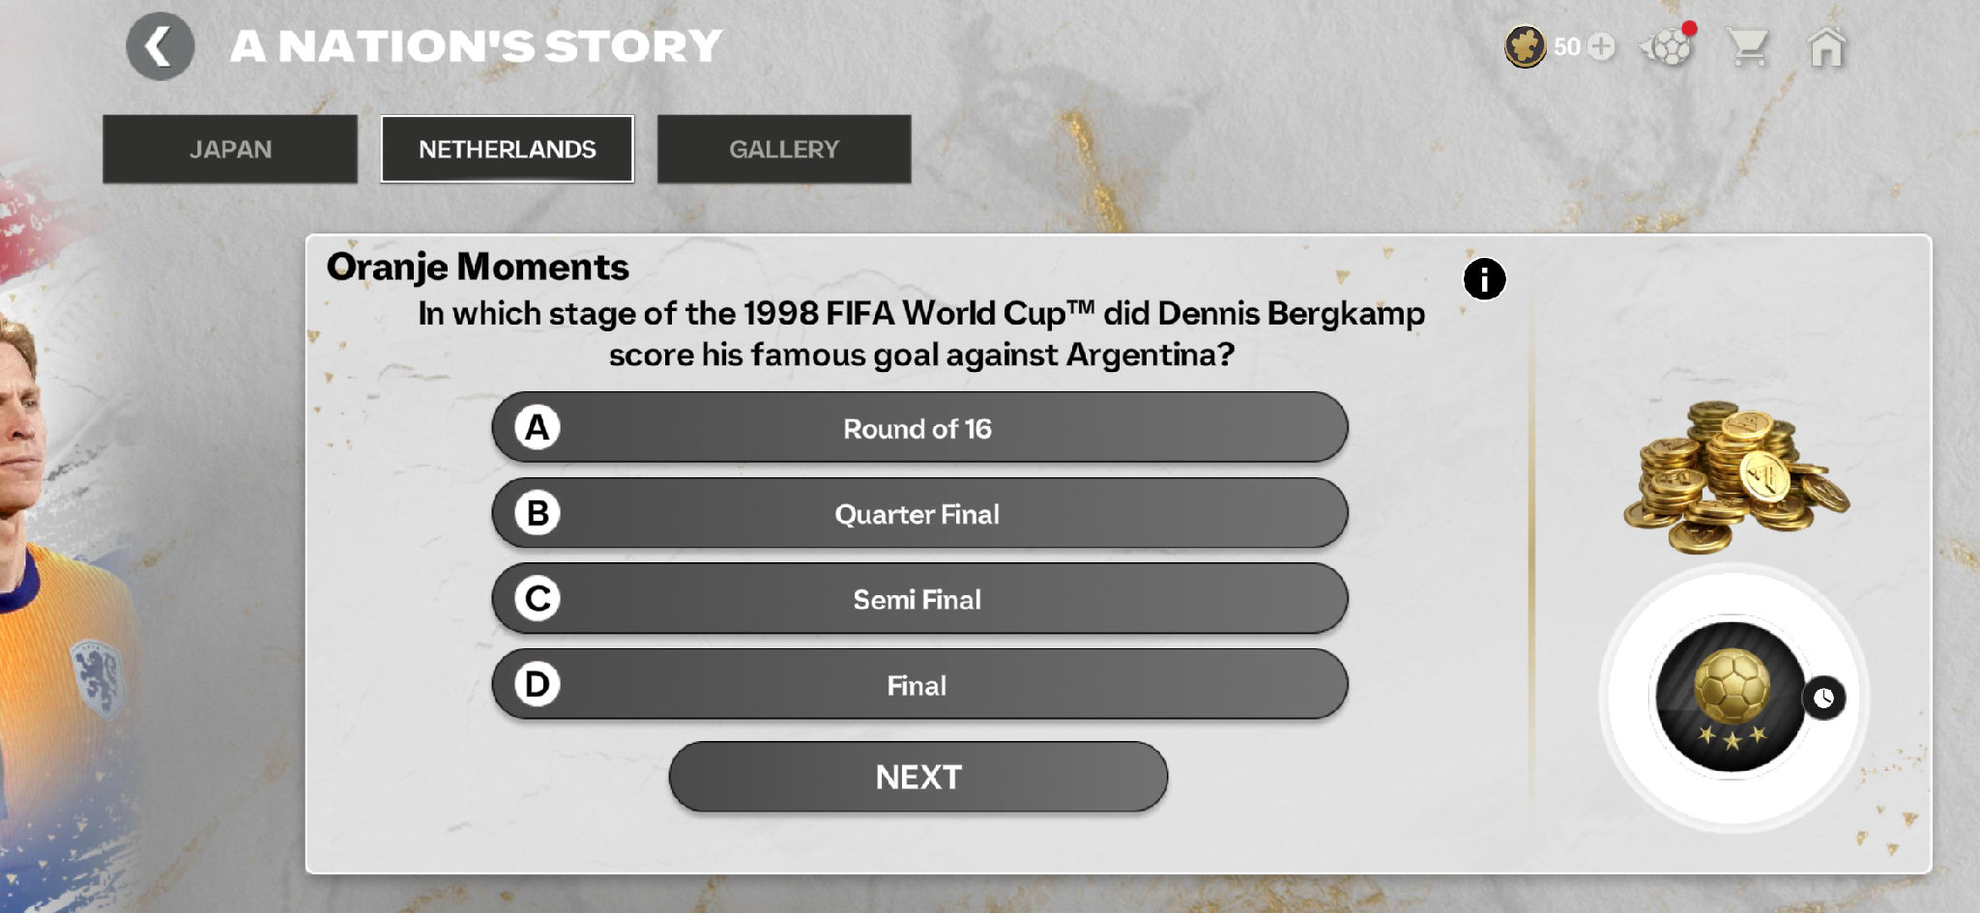
Task: Select answer B, Quarter Final
Action: pyautogui.click(x=917, y=514)
